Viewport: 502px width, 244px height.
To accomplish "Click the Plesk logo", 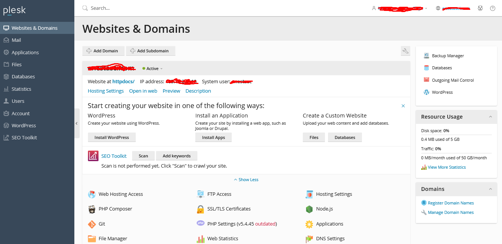I will [x=15, y=11].
